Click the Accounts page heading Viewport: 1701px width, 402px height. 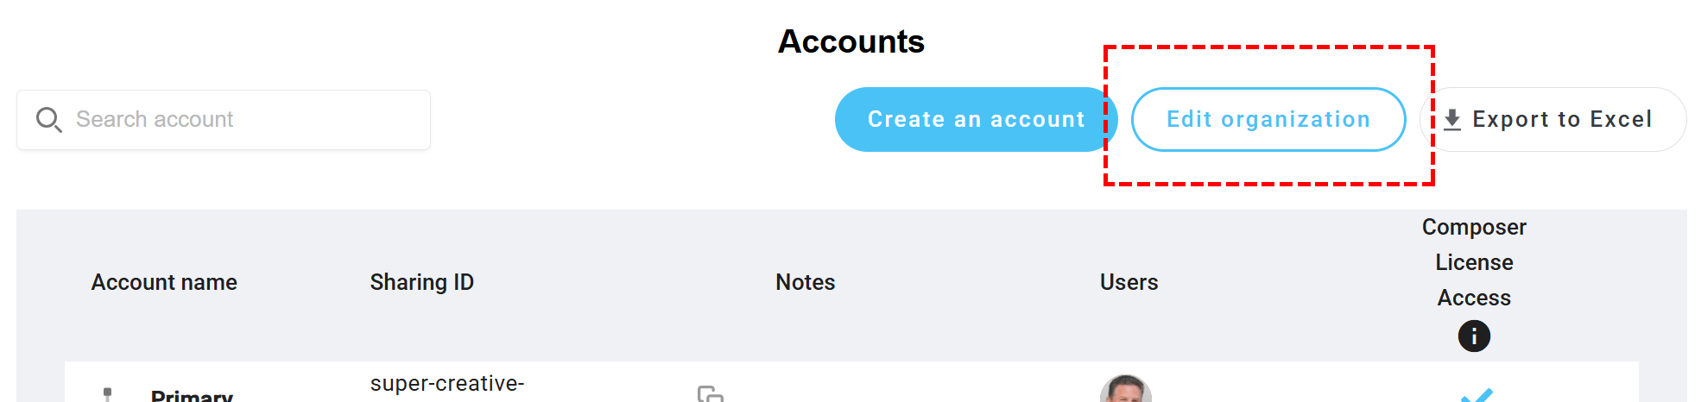pyautogui.click(x=850, y=41)
